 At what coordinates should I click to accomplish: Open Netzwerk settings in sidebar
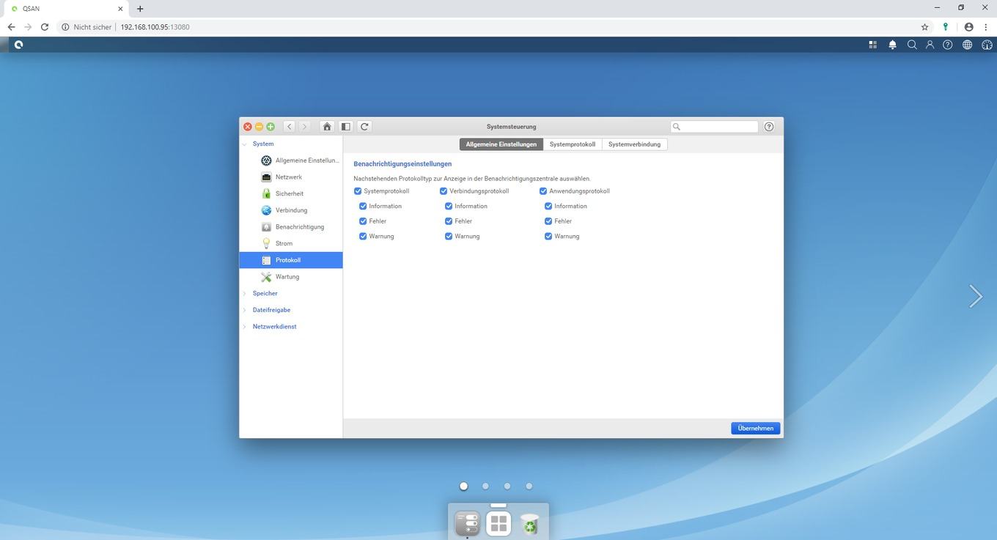(291, 177)
